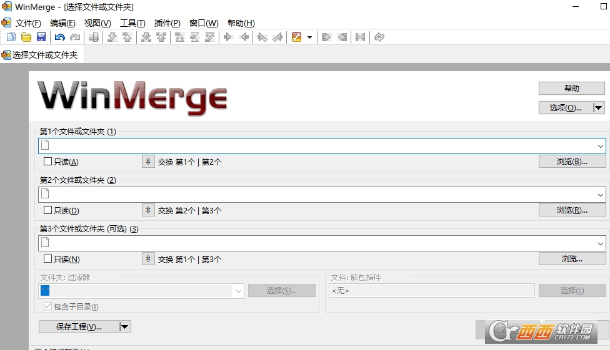Click the Next difference down-arrow icon
This screenshot has width=610, height=350.
pyautogui.click(x=112, y=37)
